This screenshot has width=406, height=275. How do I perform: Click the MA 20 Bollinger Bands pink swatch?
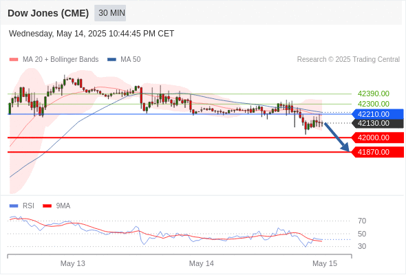tap(14, 60)
